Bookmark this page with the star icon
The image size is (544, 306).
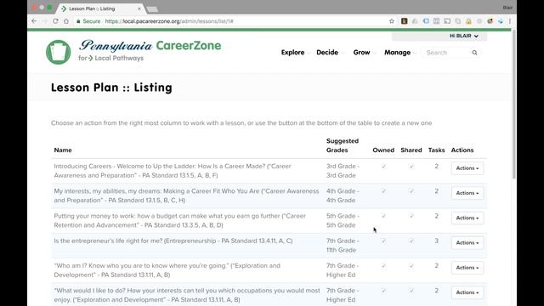point(392,21)
